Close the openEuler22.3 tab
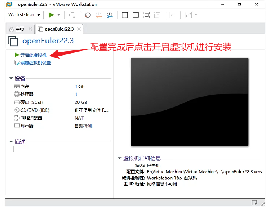Image resolution: width=269 pixels, height=207 pixels. click(79, 29)
